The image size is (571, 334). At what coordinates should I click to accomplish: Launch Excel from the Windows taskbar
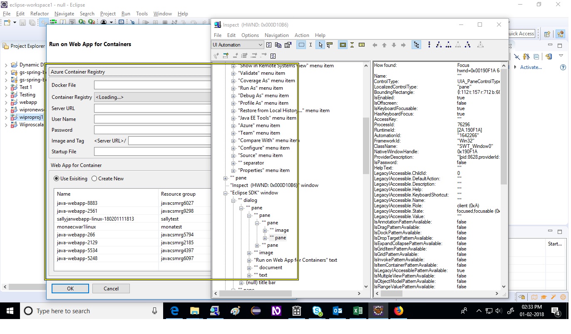tap(358, 311)
